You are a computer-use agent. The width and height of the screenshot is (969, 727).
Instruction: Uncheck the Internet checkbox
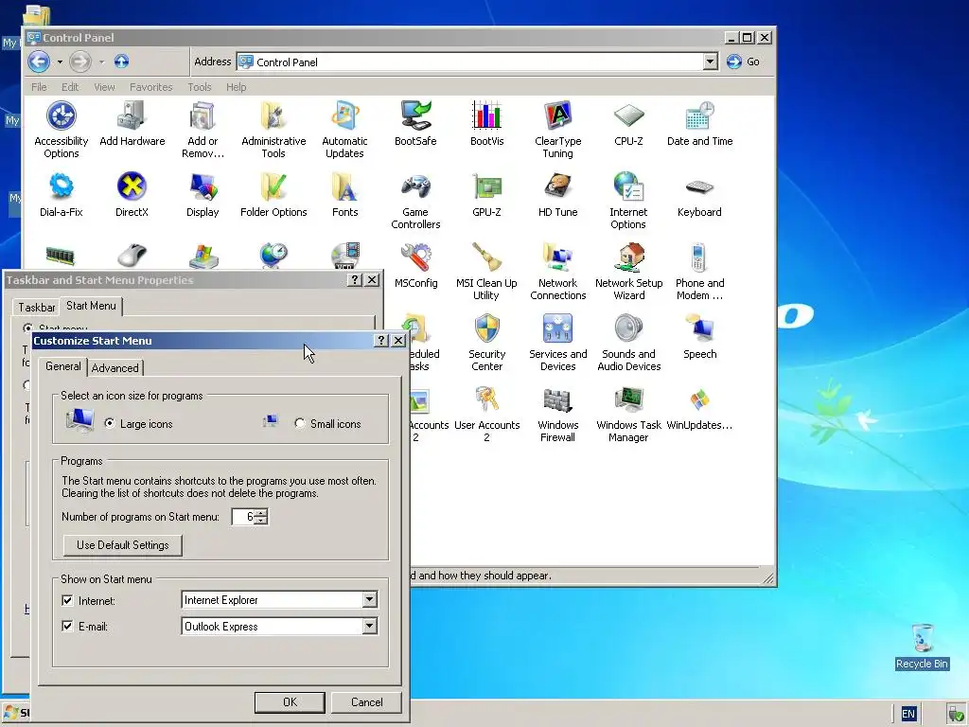[67, 600]
